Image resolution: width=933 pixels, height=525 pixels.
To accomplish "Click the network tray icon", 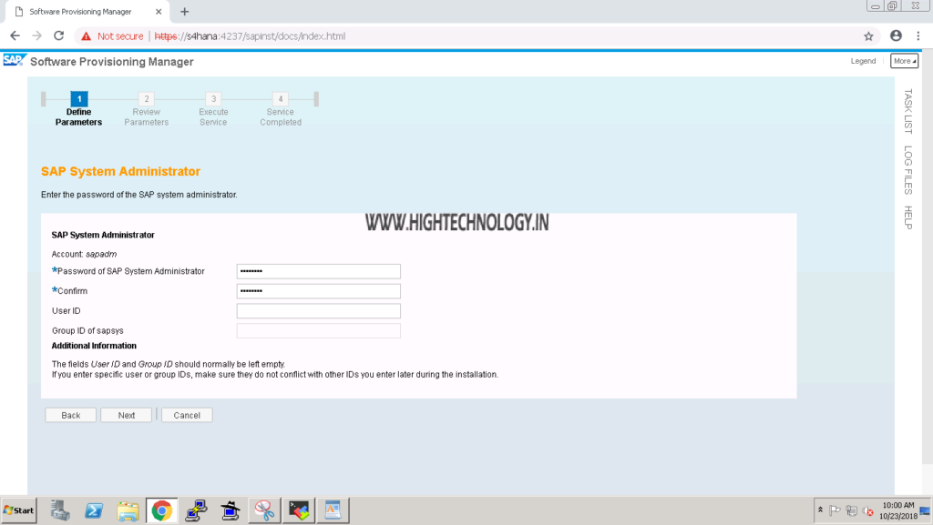I will pos(852,510).
